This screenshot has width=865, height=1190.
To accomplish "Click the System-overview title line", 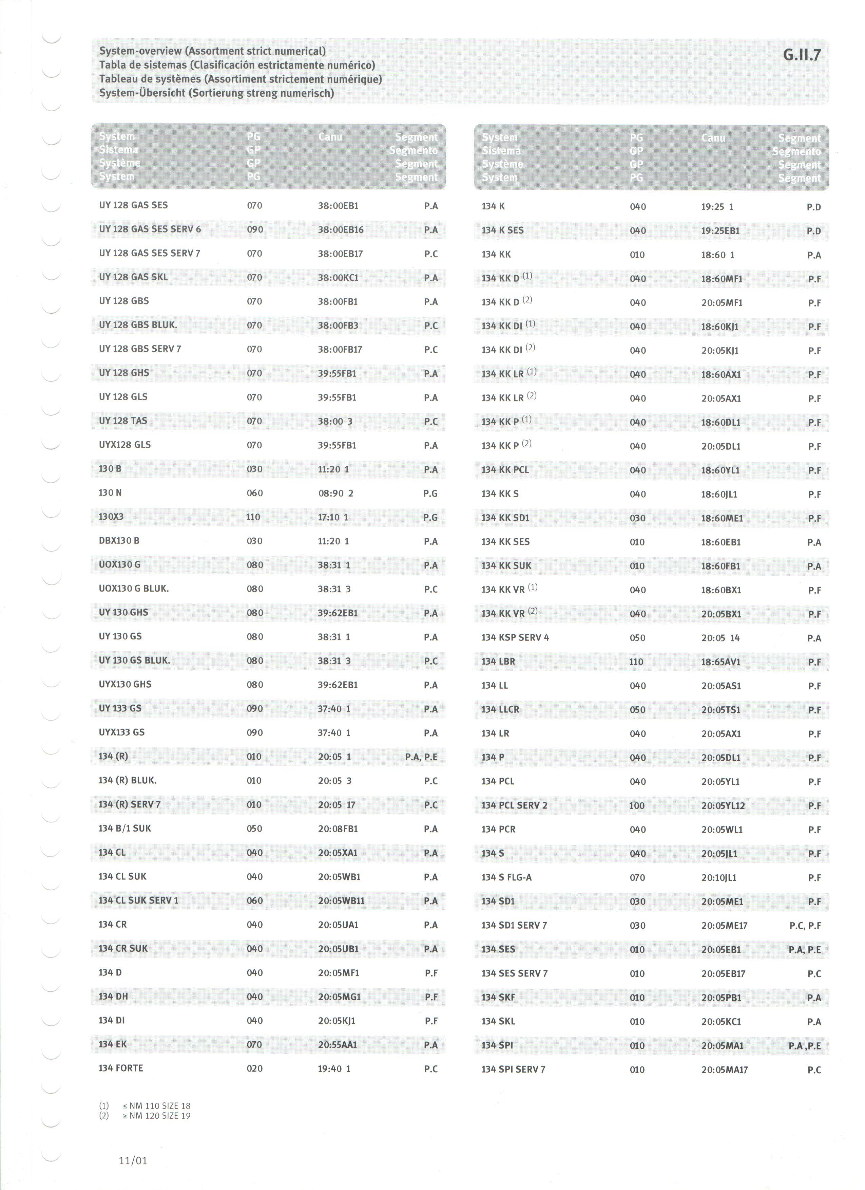I will coord(212,51).
